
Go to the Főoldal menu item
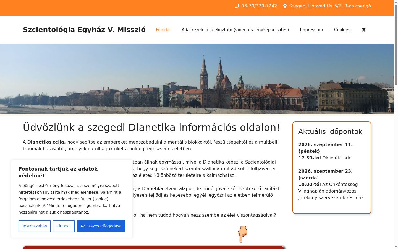pos(163,30)
